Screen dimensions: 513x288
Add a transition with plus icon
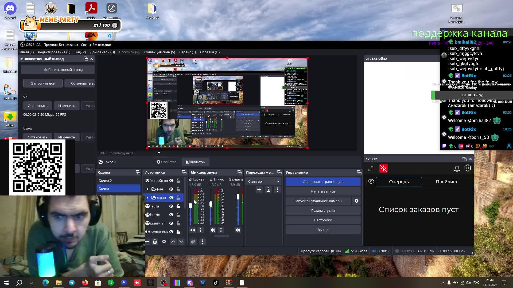[259, 190]
